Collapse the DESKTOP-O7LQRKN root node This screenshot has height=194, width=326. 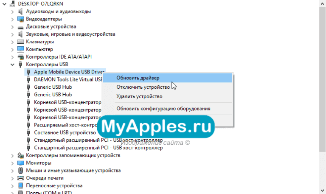click(4, 4)
